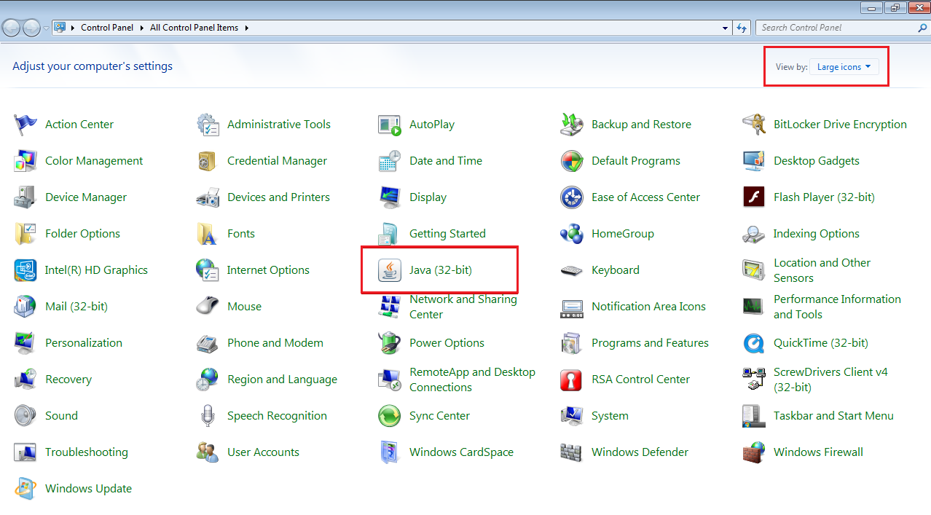The image size is (931, 515).
Task: Open the Power Options link
Action: pyautogui.click(x=447, y=343)
